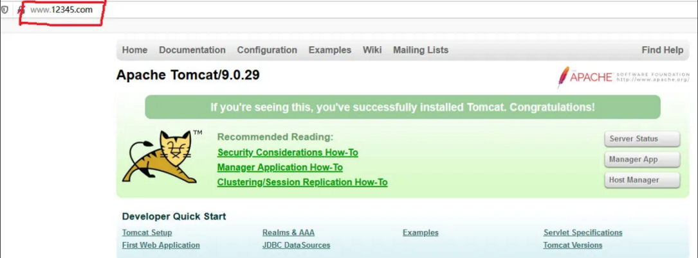This screenshot has width=698, height=258.
Task: Click the shield tracking protection icon
Action: tap(5, 10)
